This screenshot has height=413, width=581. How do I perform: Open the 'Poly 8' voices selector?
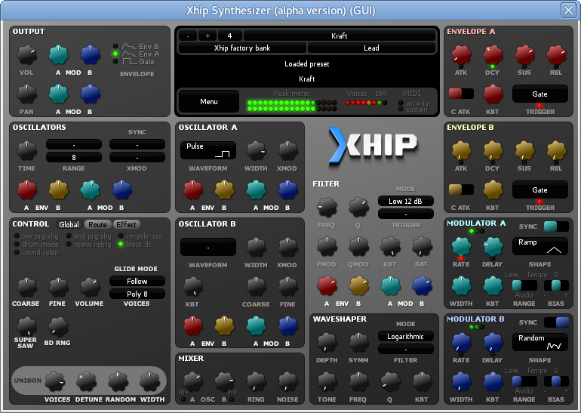[137, 294]
